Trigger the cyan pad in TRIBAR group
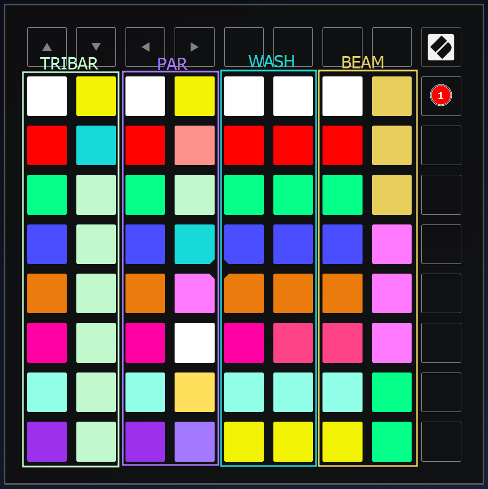The height and width of the screenshot is (489, 488). [x=96, y=145]
